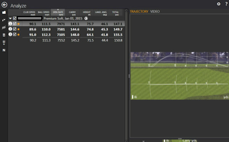
Task: Click the crossed-out eye icon in sidebar
Action: click(x=4, y=27)
